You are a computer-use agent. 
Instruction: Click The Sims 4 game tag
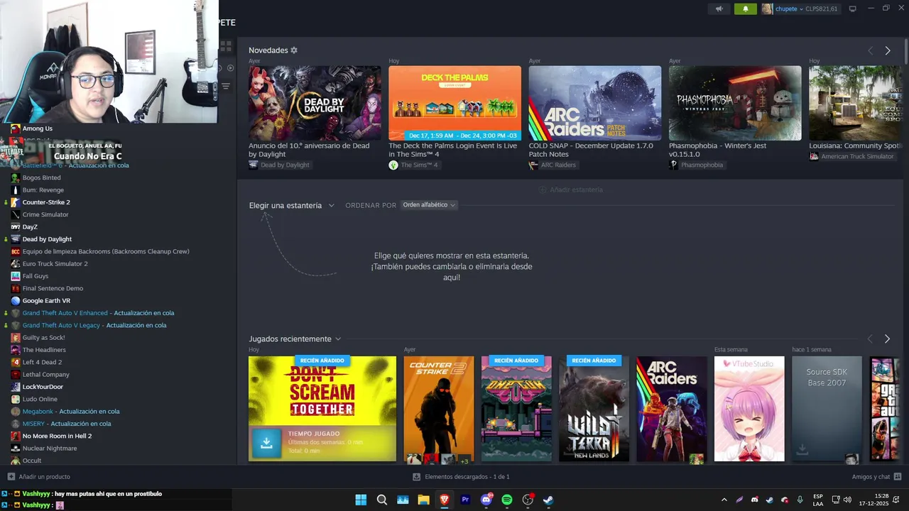413,165
